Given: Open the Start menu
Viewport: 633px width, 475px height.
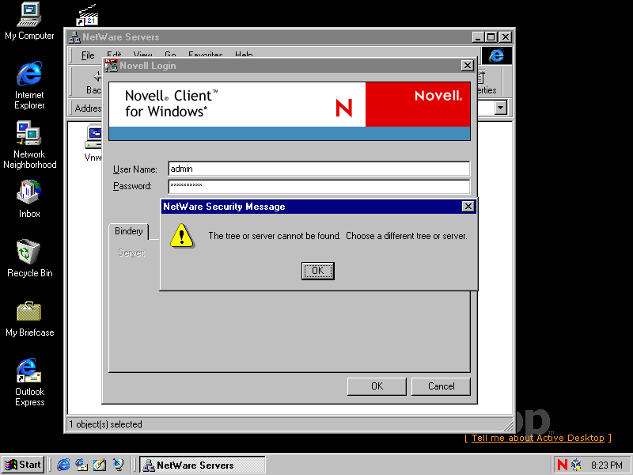Looking at the screenshot, I should coord(23,465).
